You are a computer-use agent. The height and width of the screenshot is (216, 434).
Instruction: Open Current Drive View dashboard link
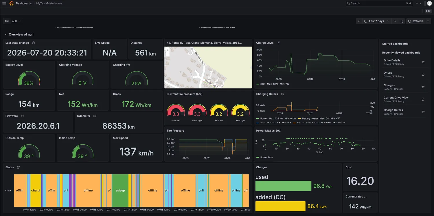[396, 98]
